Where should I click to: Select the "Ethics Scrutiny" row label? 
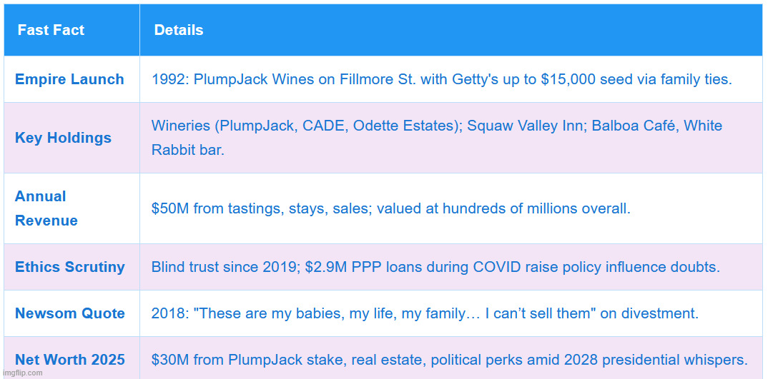tap(70, 267)
